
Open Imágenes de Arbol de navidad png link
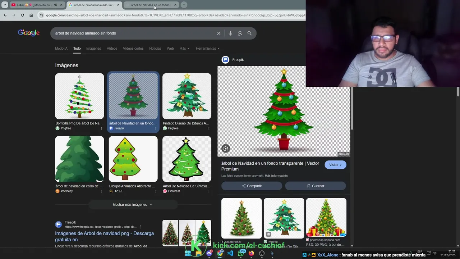pos(104,236)
